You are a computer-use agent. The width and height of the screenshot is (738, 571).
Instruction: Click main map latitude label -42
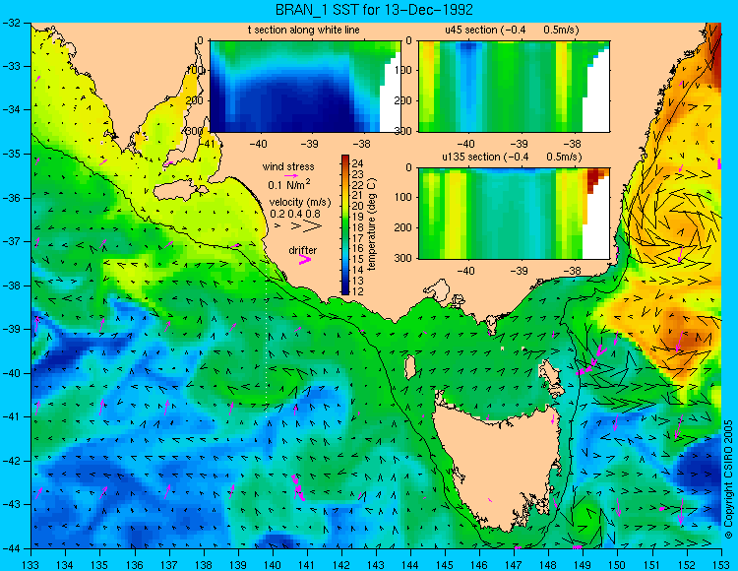coord(11,461)
